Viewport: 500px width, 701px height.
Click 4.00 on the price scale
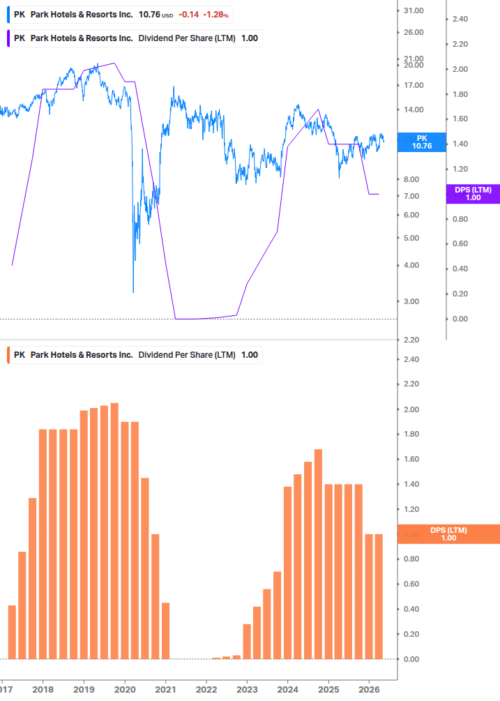pyautogui.click(x=411, y=265)
